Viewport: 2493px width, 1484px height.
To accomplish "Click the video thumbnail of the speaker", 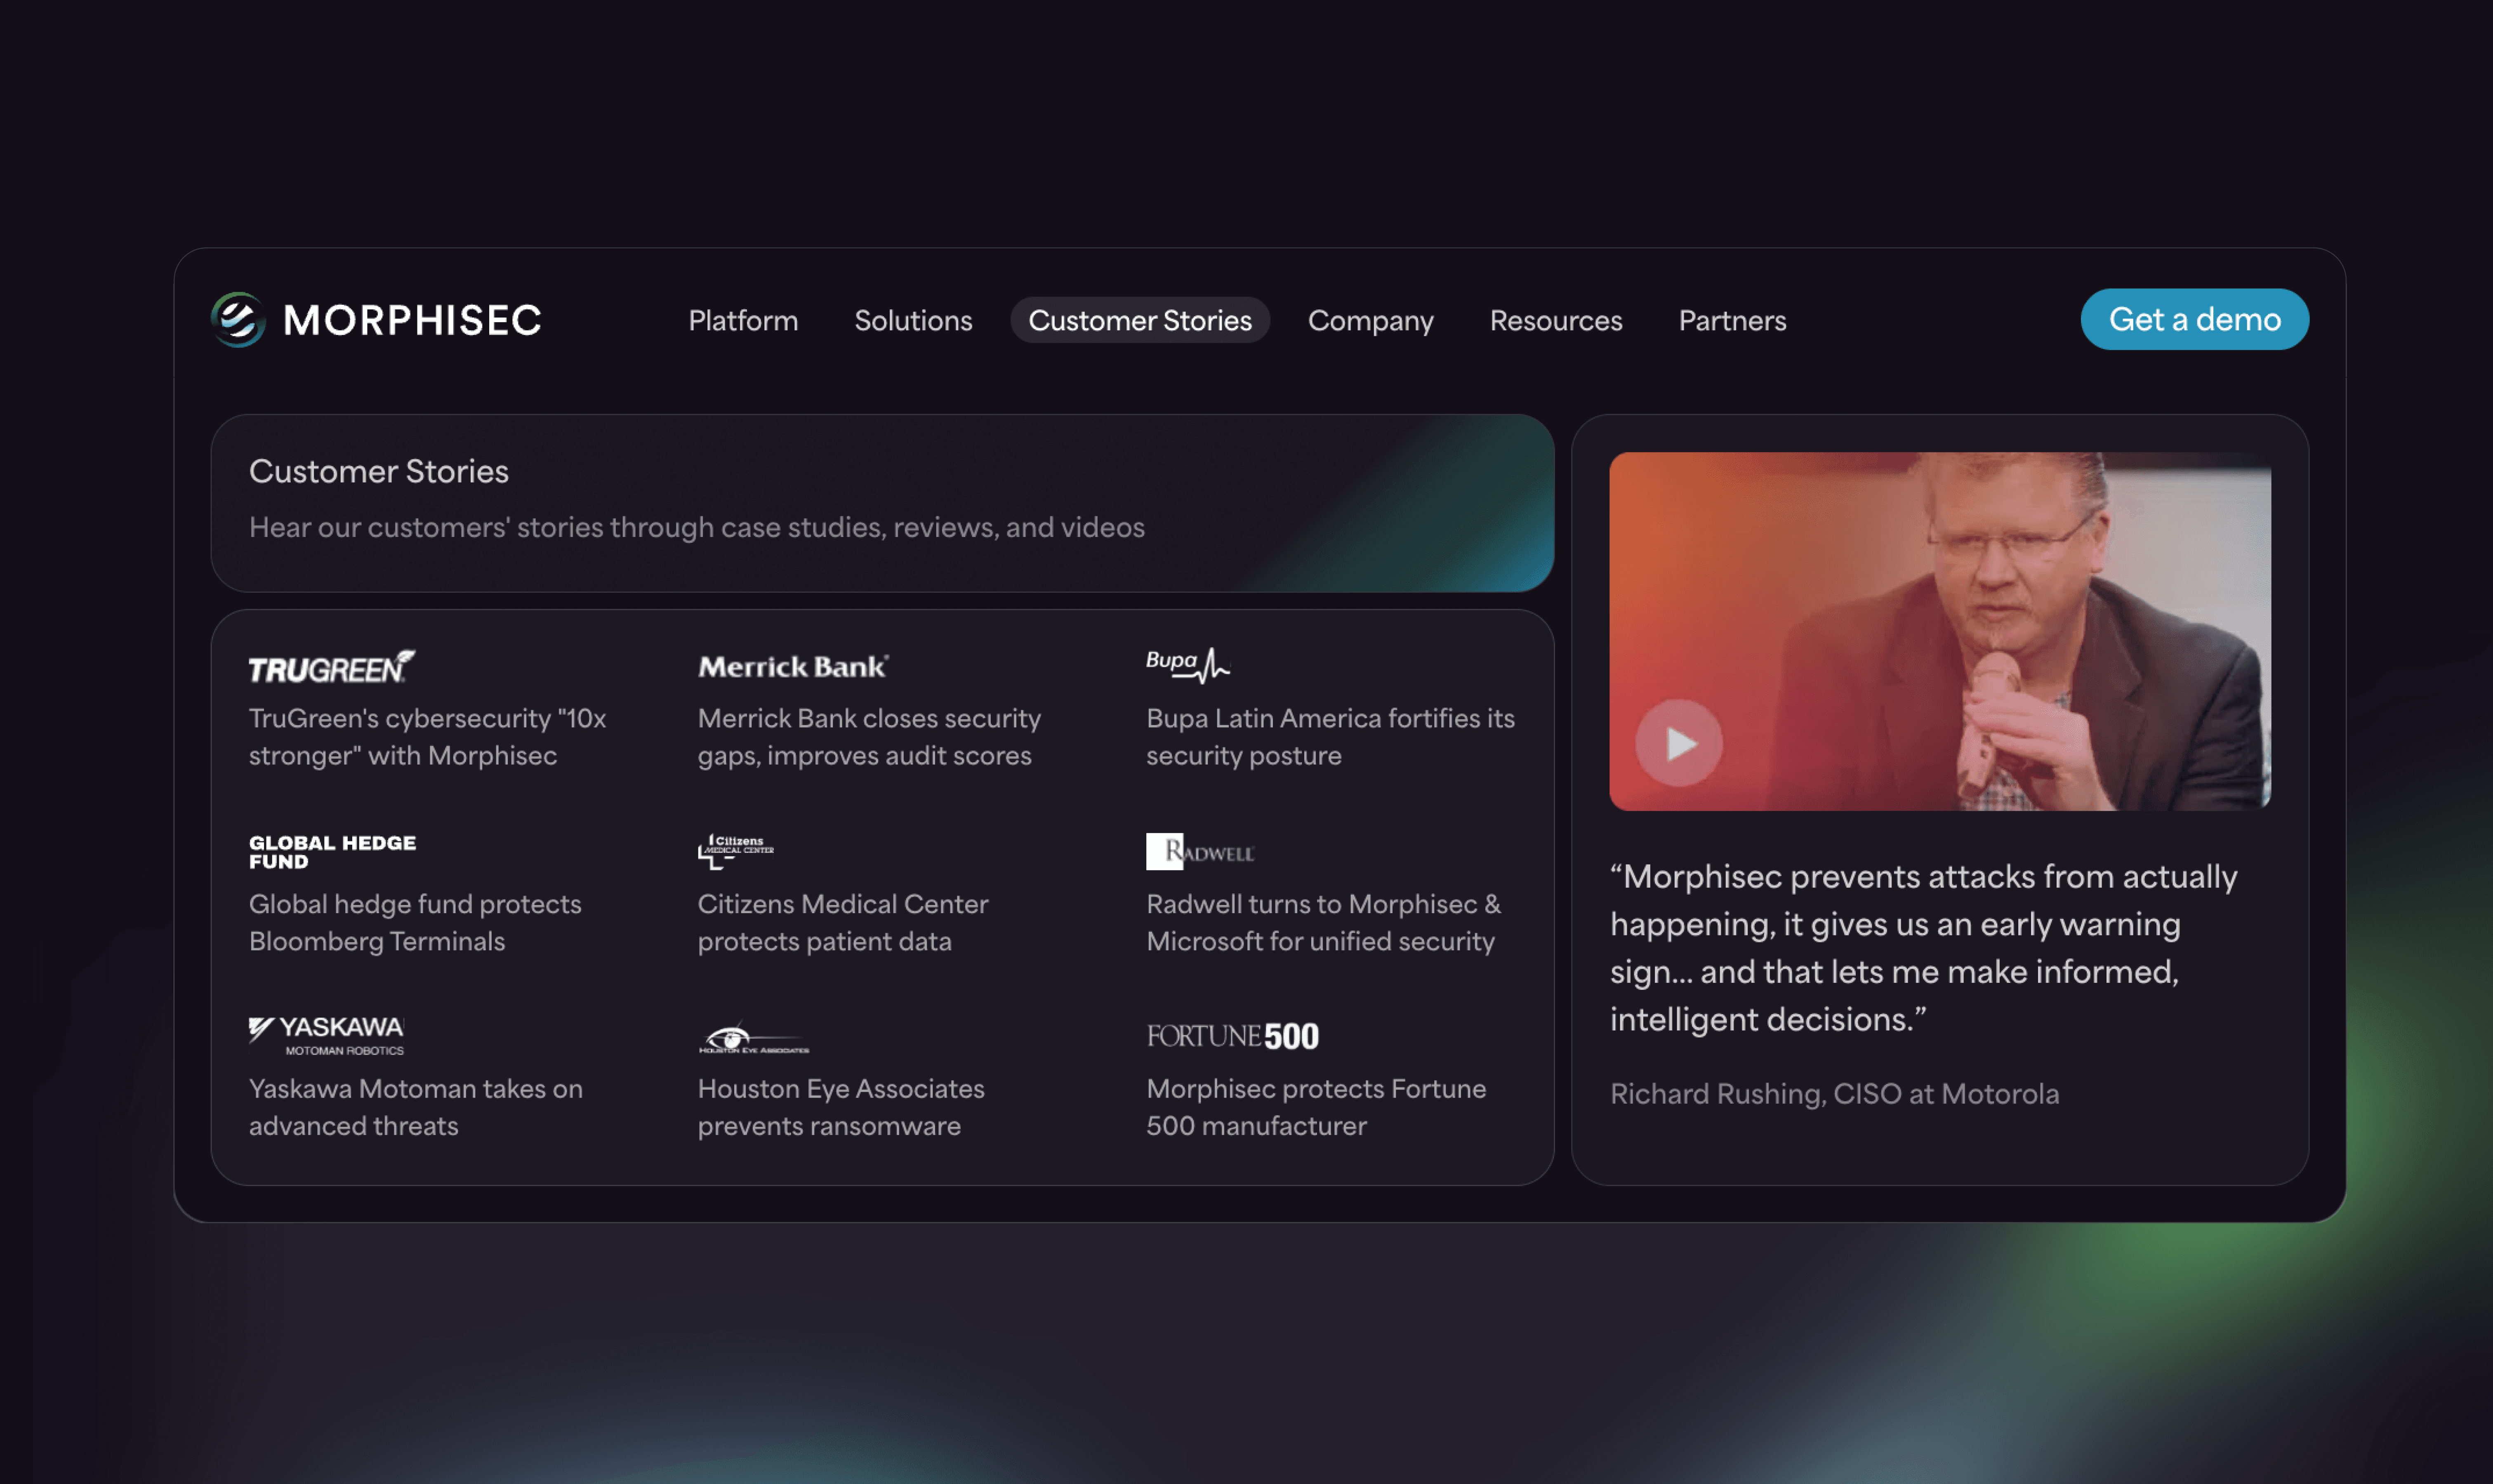I will point(1940,631).
